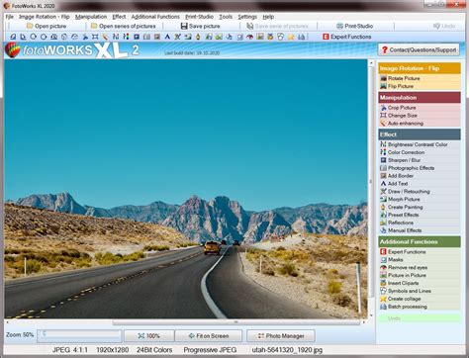
Task: Select Color Correction in the Effect panel
Action: click(x=420, y=152)
